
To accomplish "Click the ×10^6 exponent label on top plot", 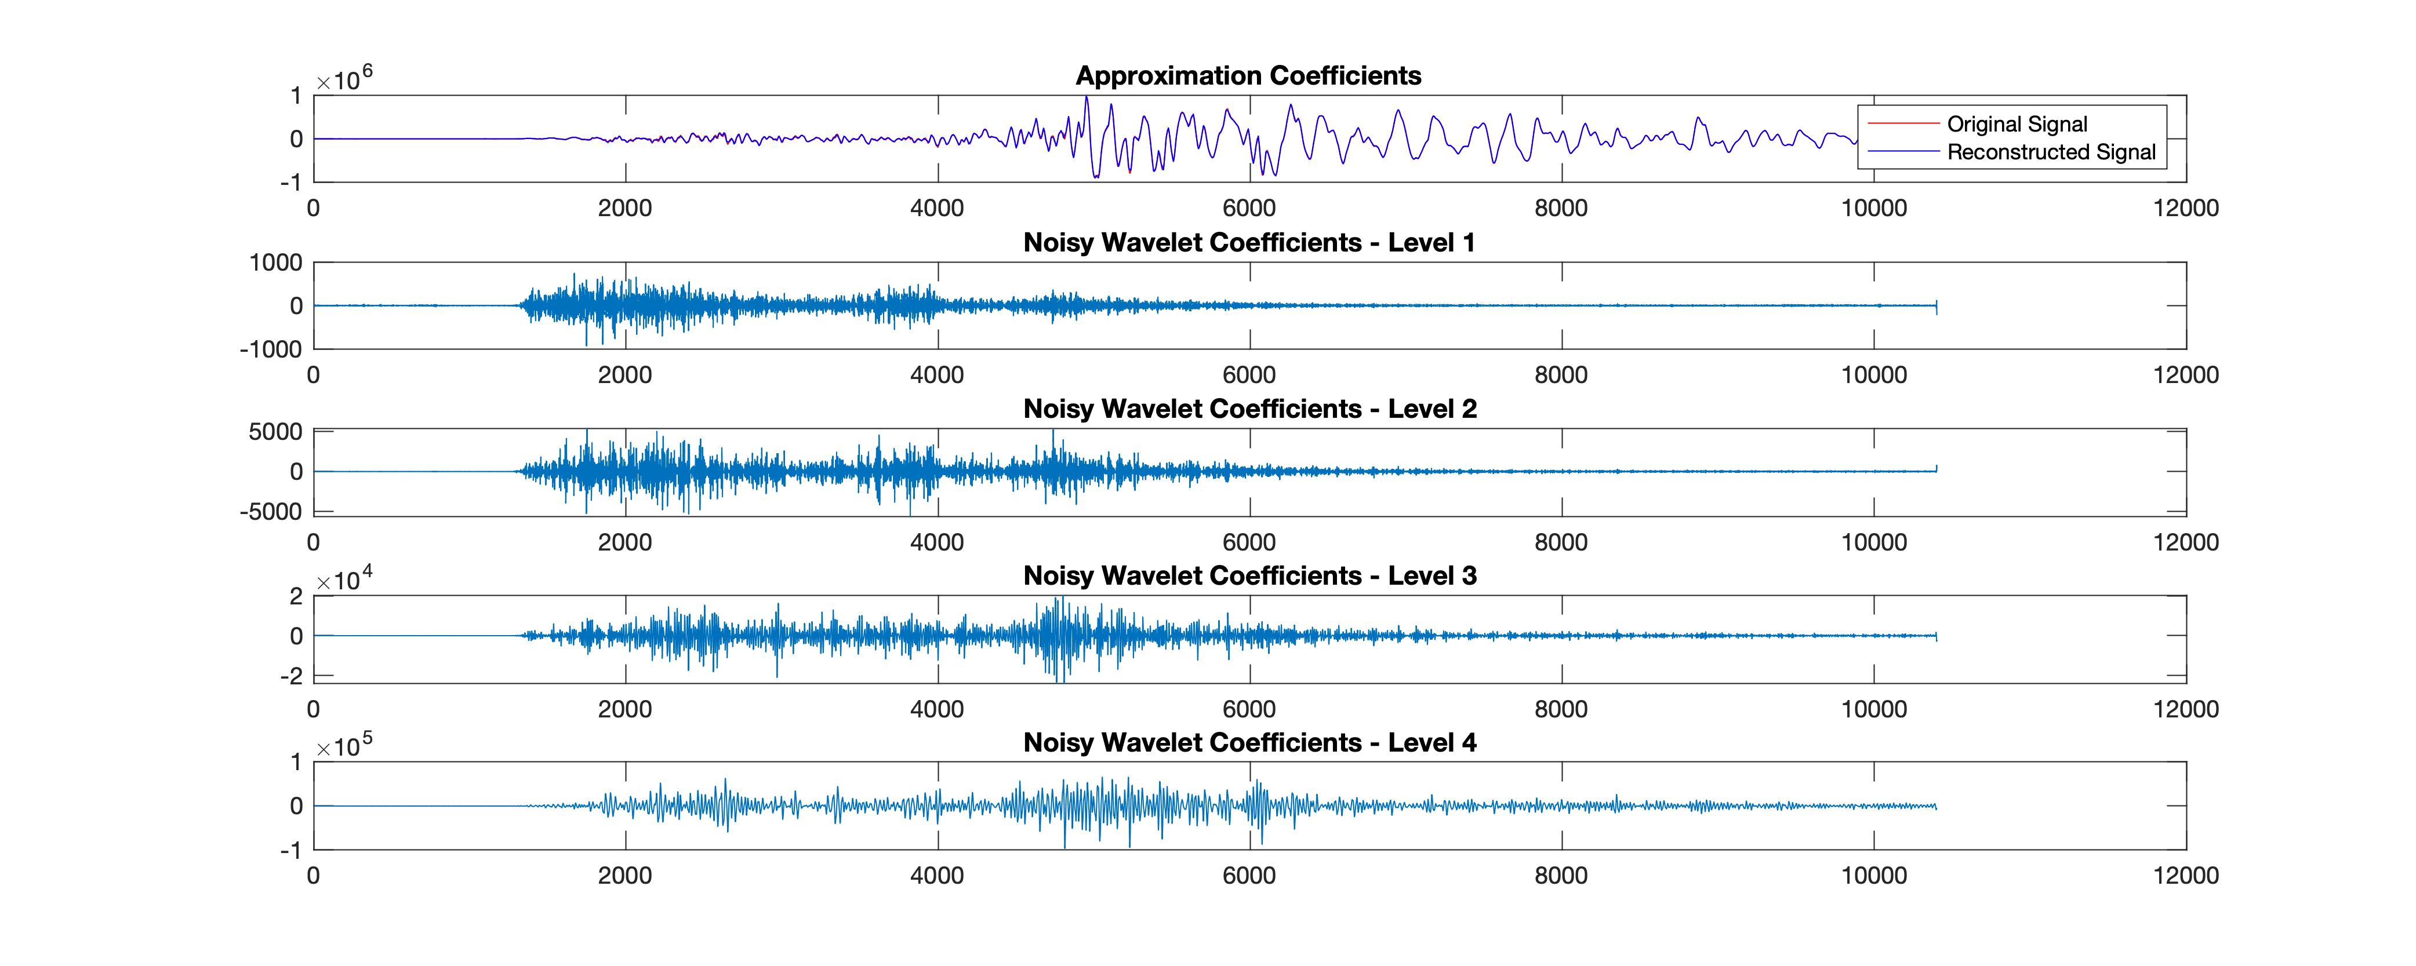I will [343, 79].
